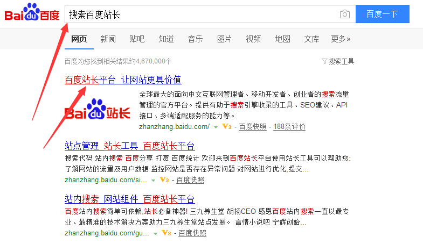The width and height of the screenshot is (423, 244).
Task: Go to the 贴吧 tab
Action: click(137, 39)
